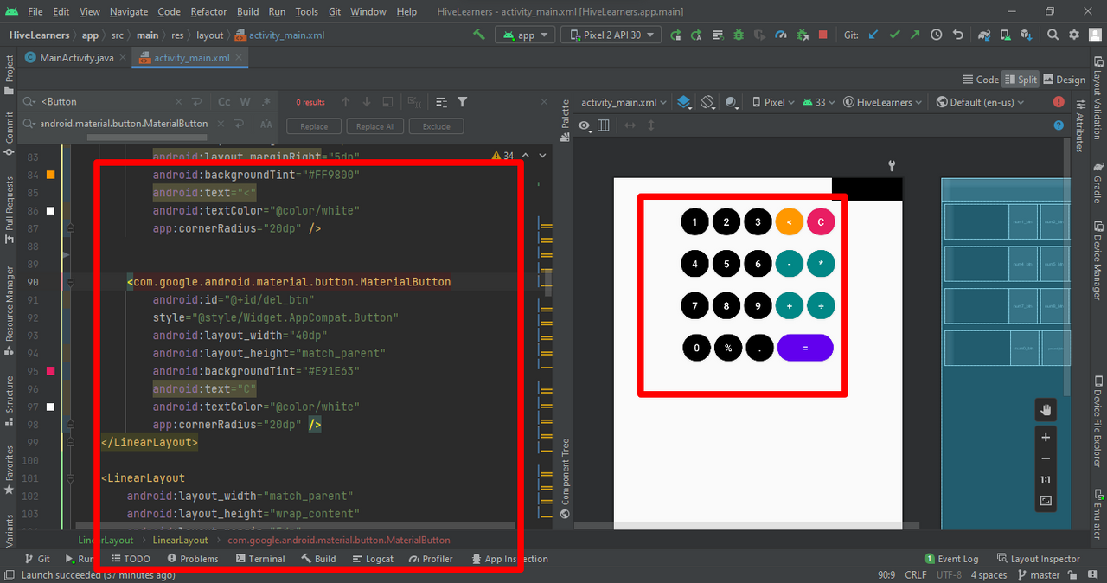Stop the running app with red square
The height and width of the screenshot is (583, 1107).
tap(823, 35)
